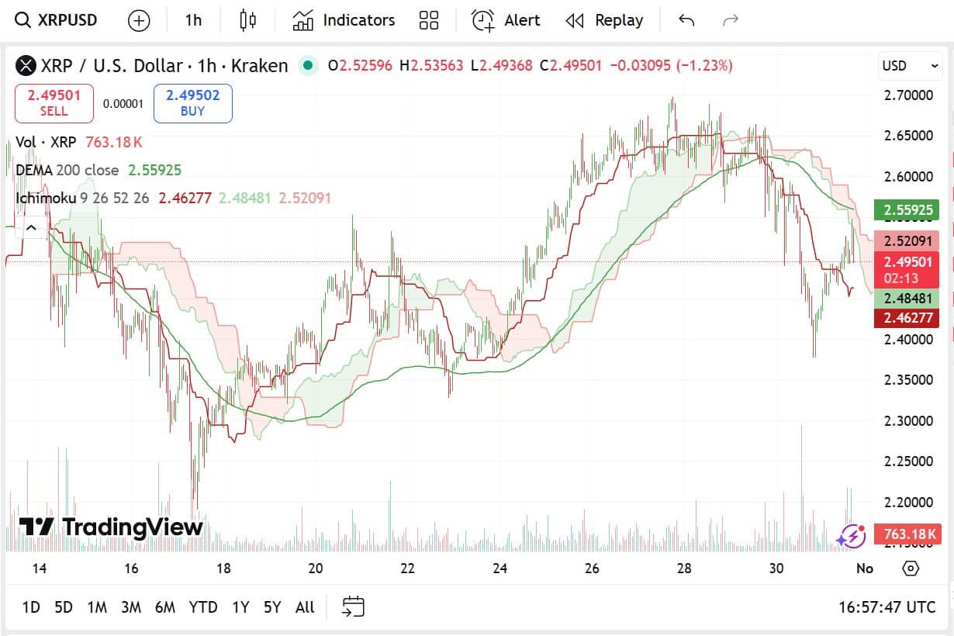Switch to the YTD time range
The height and width of the screenshot is (636, 954).
[203, 607]
